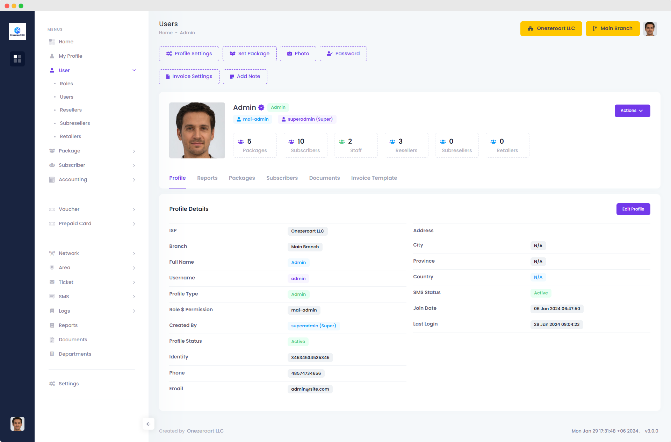Expand the Prepaid Card menu chevron
Image resolution: width=671 pixels, height=442 pixels.
[134, 224]
